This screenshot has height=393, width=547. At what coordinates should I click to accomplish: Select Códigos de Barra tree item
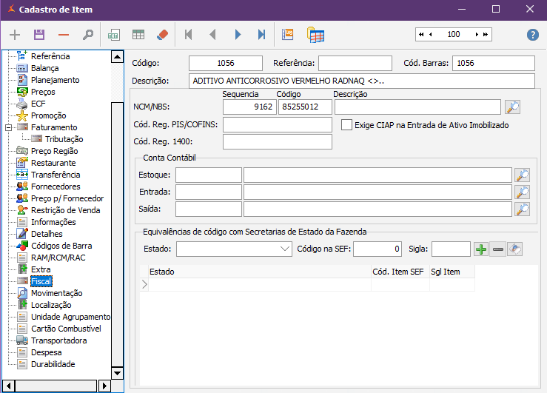[x=61, y=246]
